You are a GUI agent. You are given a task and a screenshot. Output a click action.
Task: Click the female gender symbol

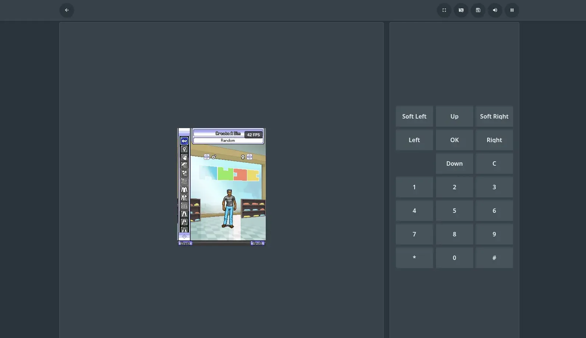coord(243,157)
